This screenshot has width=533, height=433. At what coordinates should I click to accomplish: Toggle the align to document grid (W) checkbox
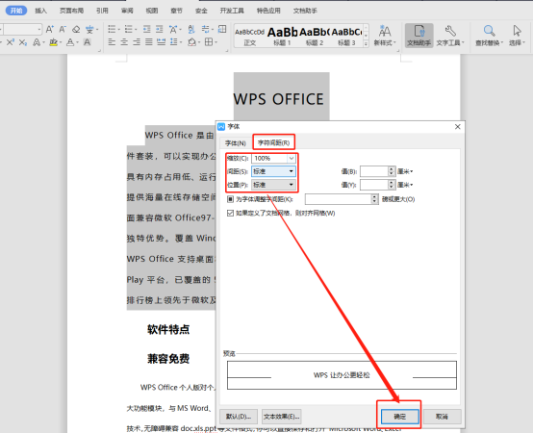point(231,213)
